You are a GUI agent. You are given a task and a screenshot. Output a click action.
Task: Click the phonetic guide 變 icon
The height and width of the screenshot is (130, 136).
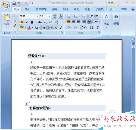(55, 16)
